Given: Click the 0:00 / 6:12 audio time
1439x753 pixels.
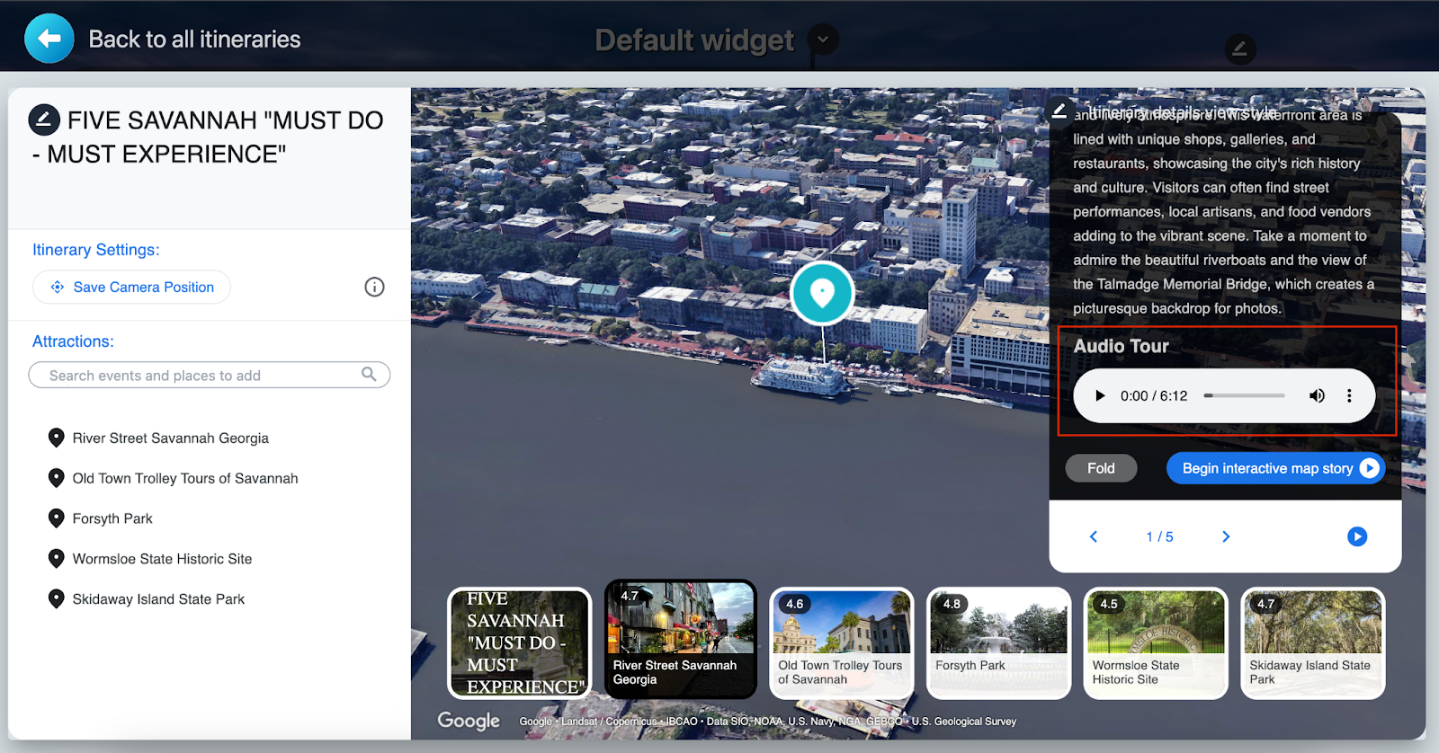Looking at the screenshot, I should pos(1154,396).
